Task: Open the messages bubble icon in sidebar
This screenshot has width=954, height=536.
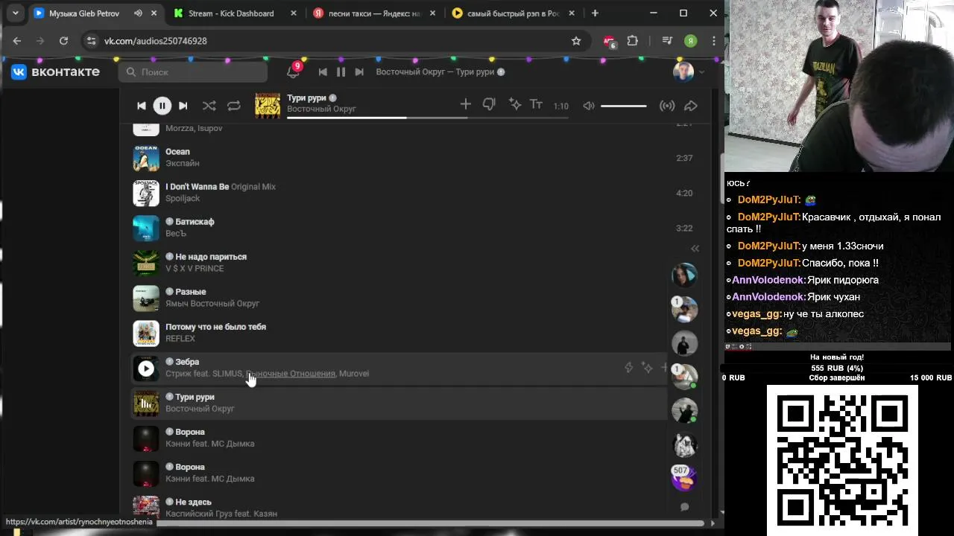Action: coord(684,507)
